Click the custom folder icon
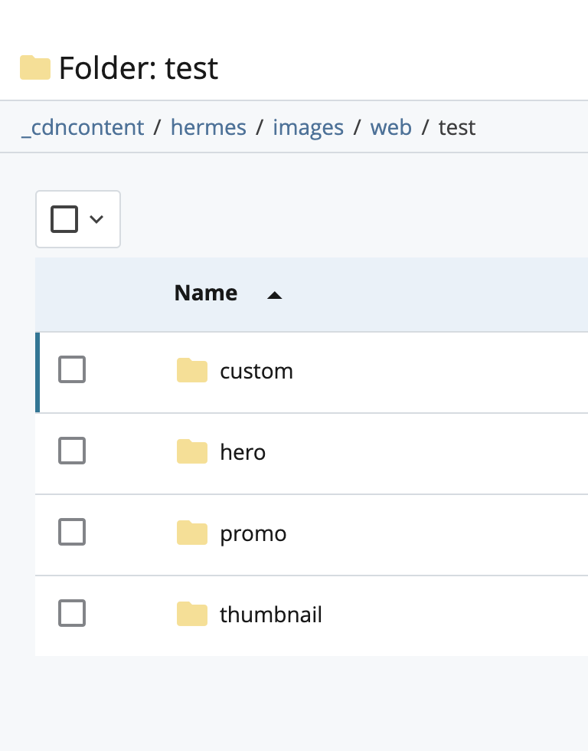The width and height of the screenshot is (588, 751). point(192,370)
